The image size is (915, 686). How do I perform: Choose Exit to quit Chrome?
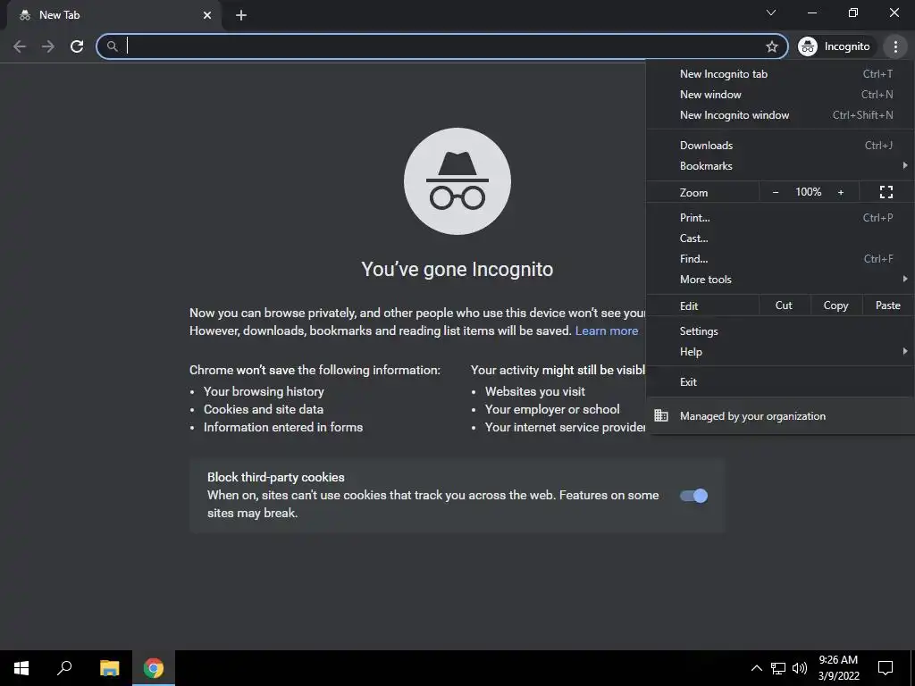click(x=780, y=382)
